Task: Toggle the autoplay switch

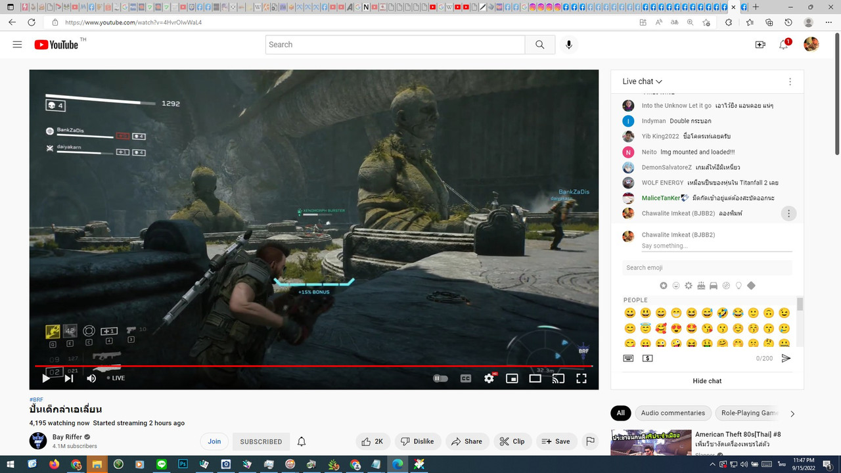Action: (x=440, y=378)
